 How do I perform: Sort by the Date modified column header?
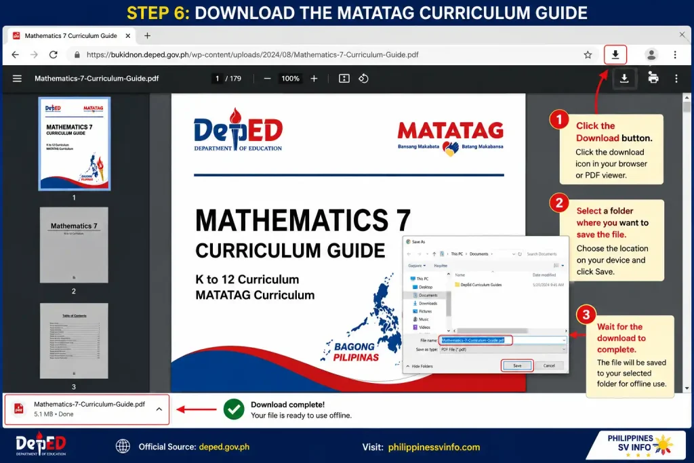coord(544,275)
